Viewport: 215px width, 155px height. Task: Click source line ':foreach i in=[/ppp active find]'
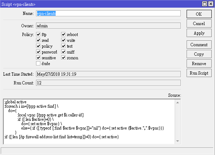[x=31, y=106]
